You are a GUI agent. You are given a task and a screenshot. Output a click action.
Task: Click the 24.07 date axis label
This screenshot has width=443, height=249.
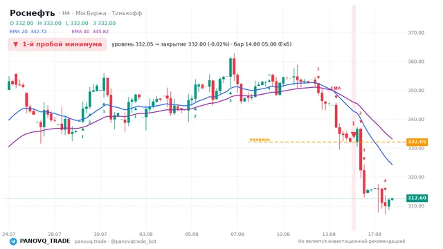click(9, 234)
